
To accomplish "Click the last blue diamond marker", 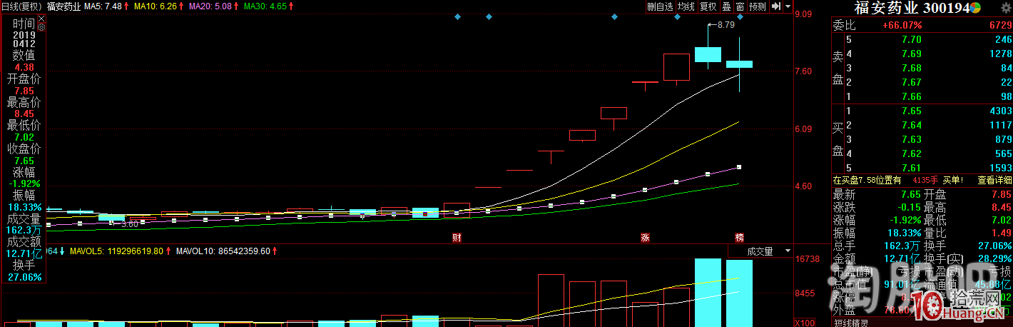I will pos(740,16).
